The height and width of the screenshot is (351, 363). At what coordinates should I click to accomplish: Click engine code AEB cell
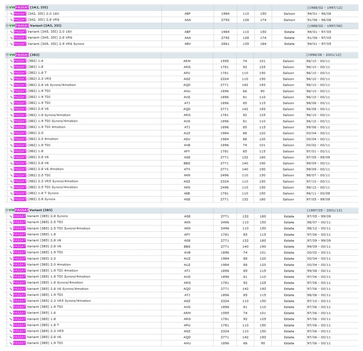click(187, 193)
